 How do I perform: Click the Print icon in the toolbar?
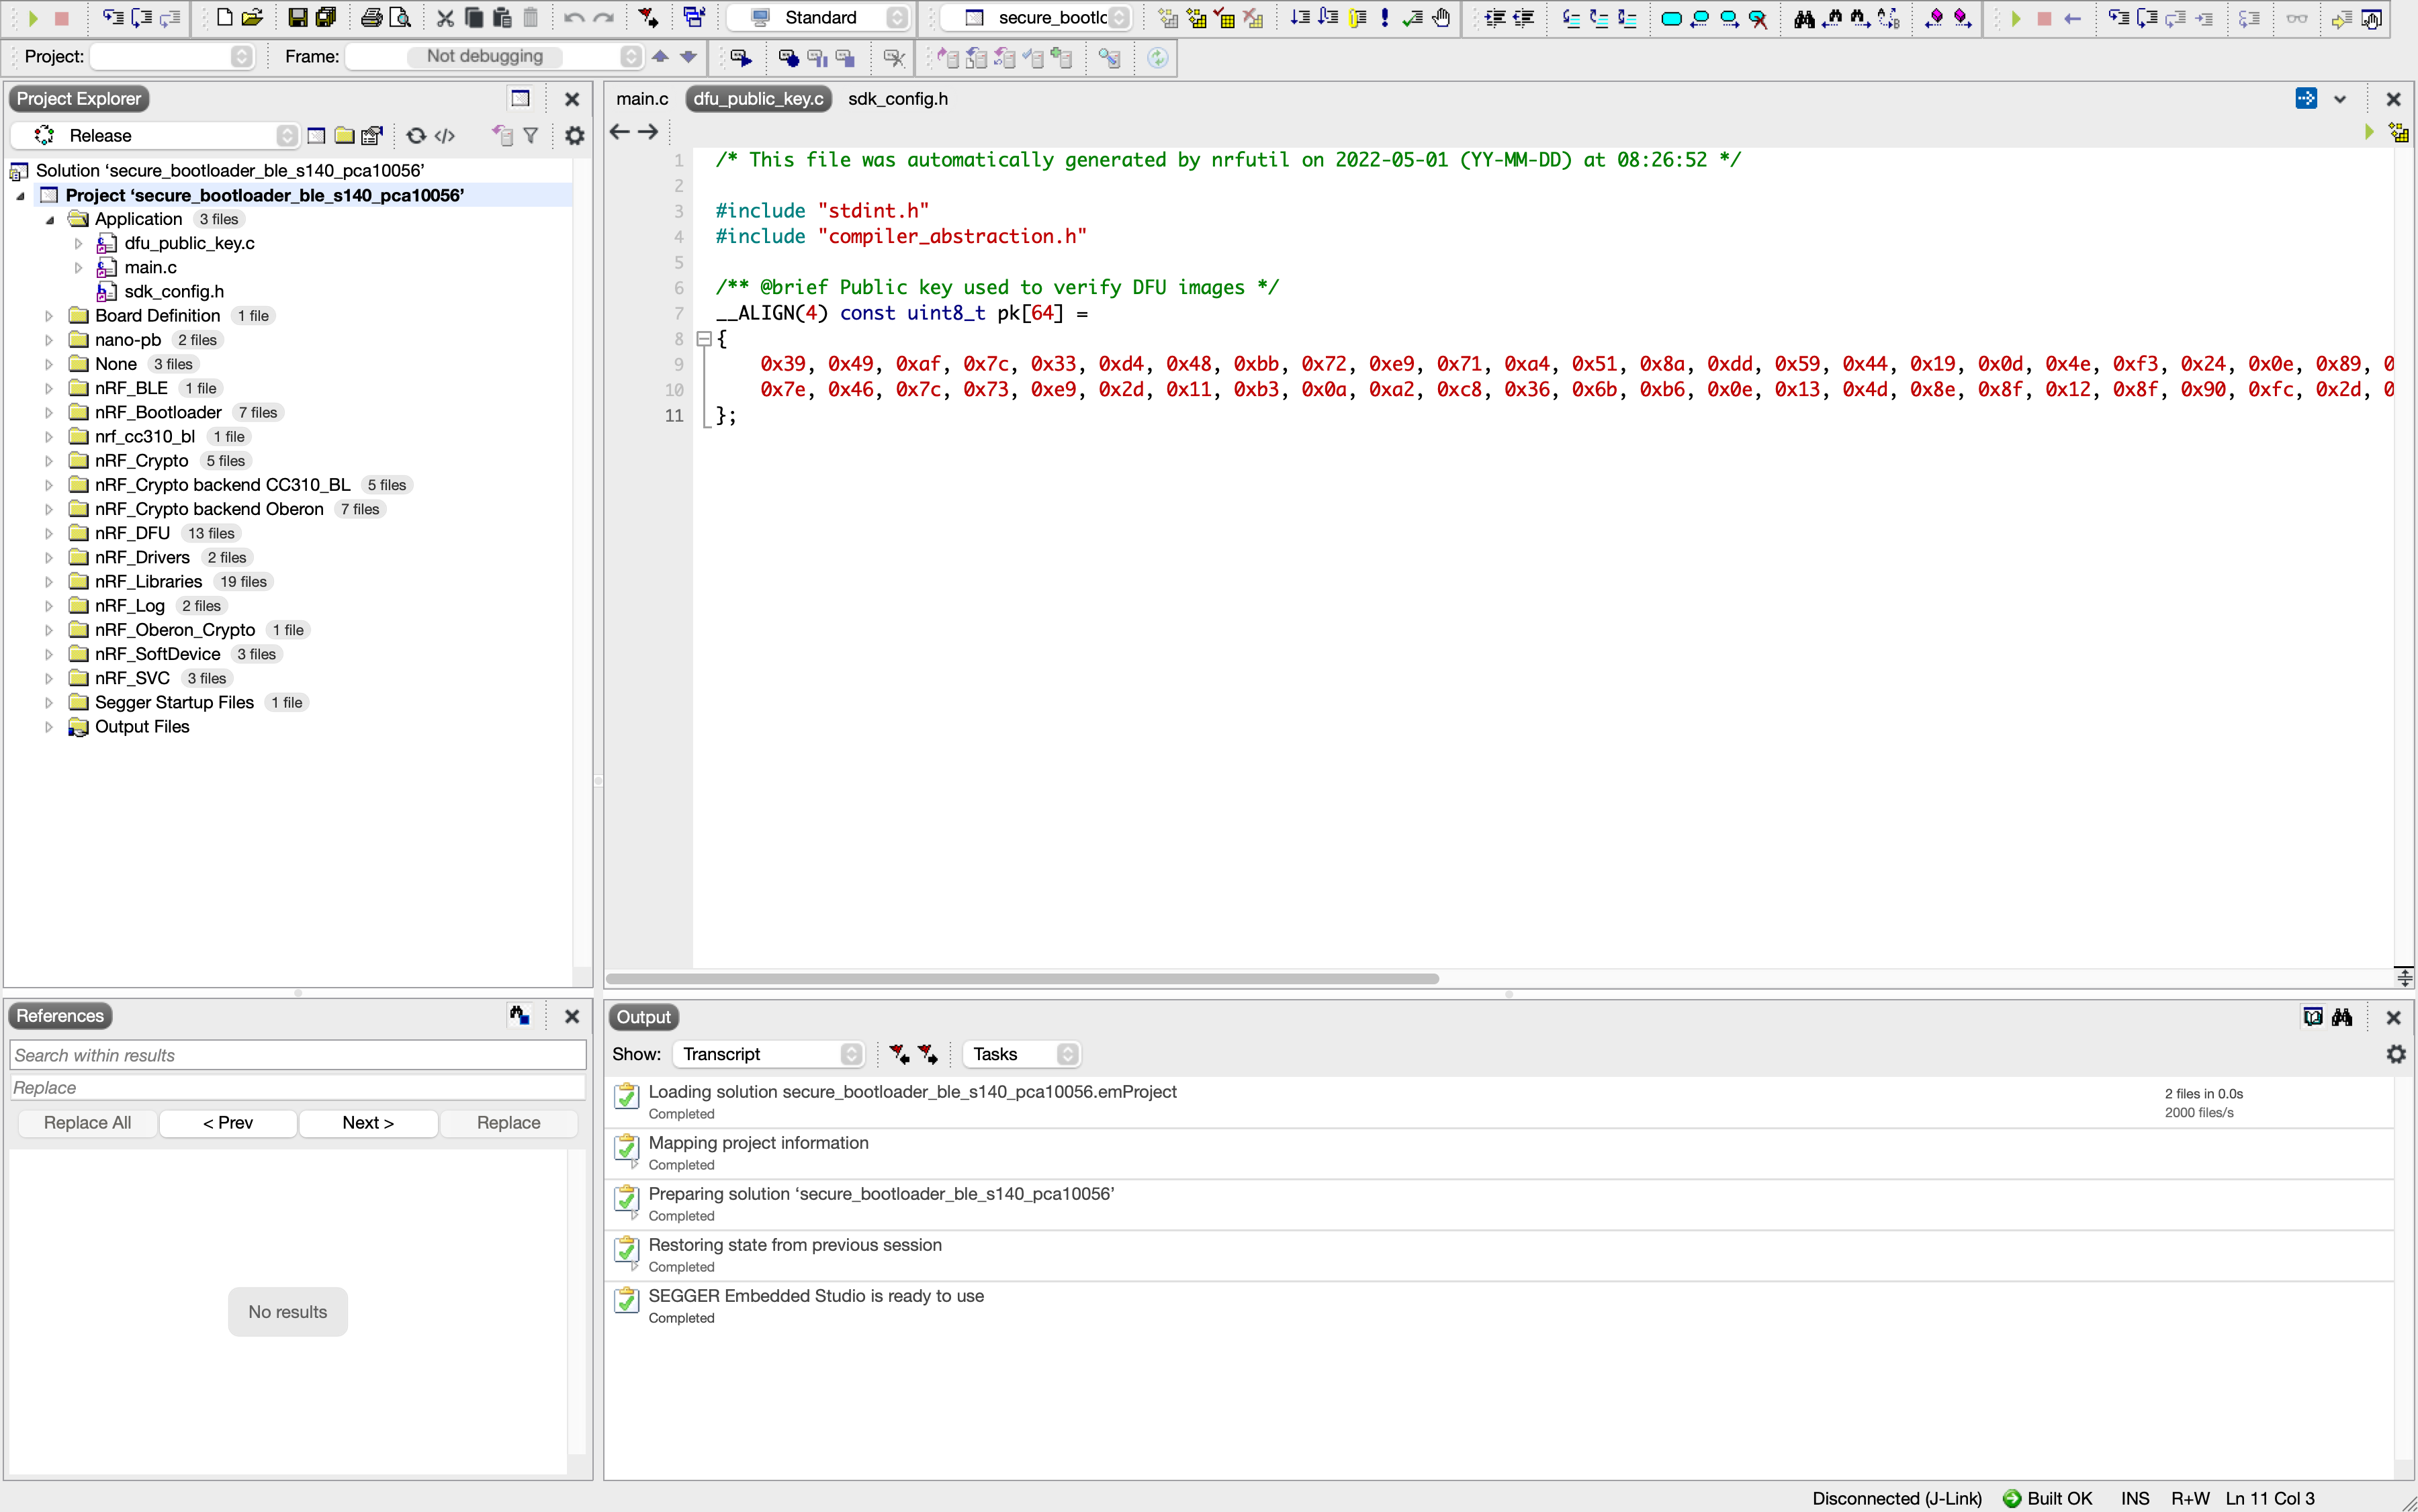[x=372, y=17]
